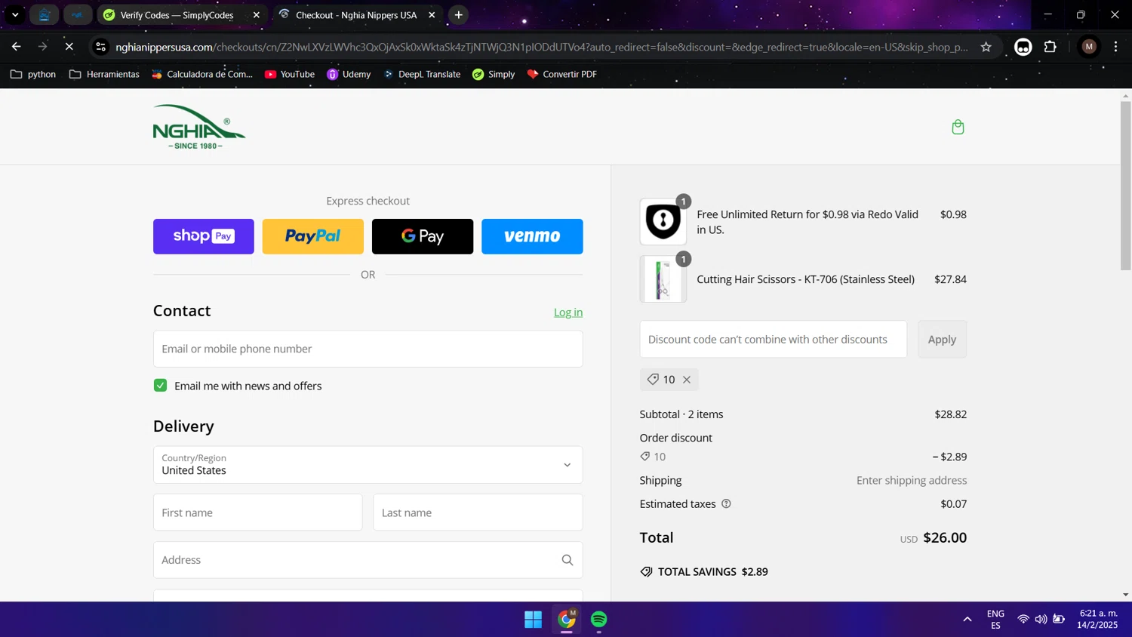Image resolution: width=1132 pixels, height=637 pixels.
Task: Open the Chrome extensions puzzle icon
Action: pos(1050,47)
